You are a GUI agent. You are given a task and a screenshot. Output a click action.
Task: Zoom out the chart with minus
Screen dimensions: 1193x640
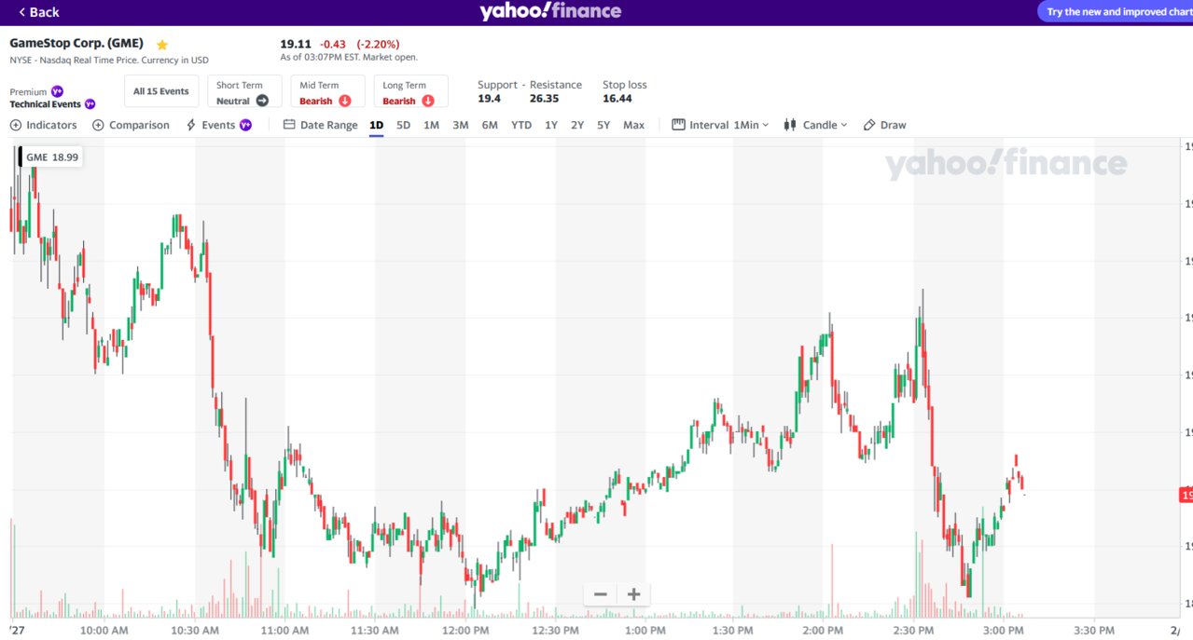click(600, 594)
